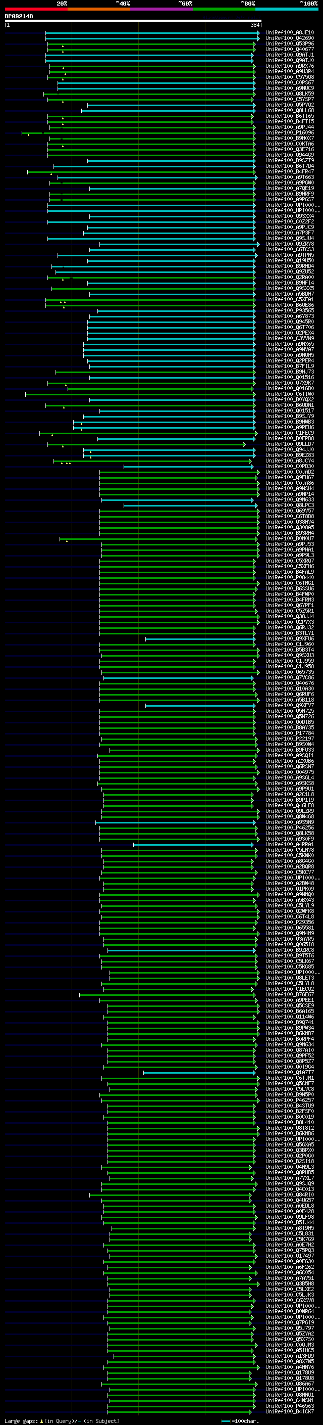The height and width of the screenshot is (1425, 323).
Task: Click the =100char. scale legend
Action: click(239, 1420)
